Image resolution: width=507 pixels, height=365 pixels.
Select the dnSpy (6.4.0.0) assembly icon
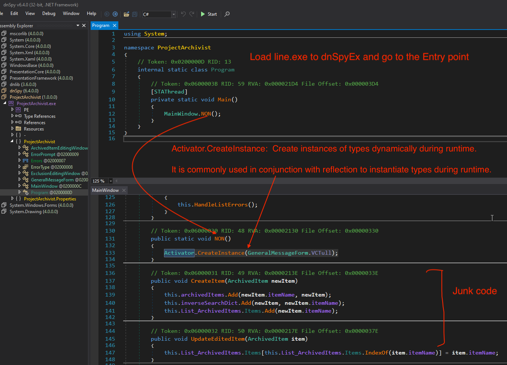[4, 91]
